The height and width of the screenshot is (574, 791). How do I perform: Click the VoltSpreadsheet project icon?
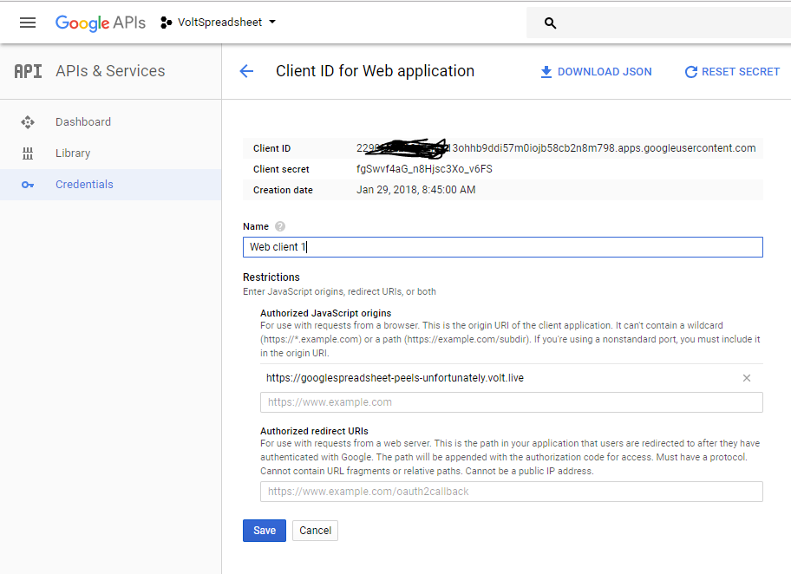click(166, 23)
